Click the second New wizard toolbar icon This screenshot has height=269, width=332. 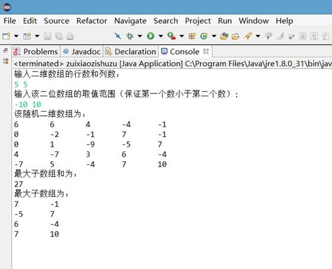(27, 36)
